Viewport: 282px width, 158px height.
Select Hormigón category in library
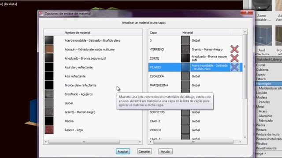263,84
